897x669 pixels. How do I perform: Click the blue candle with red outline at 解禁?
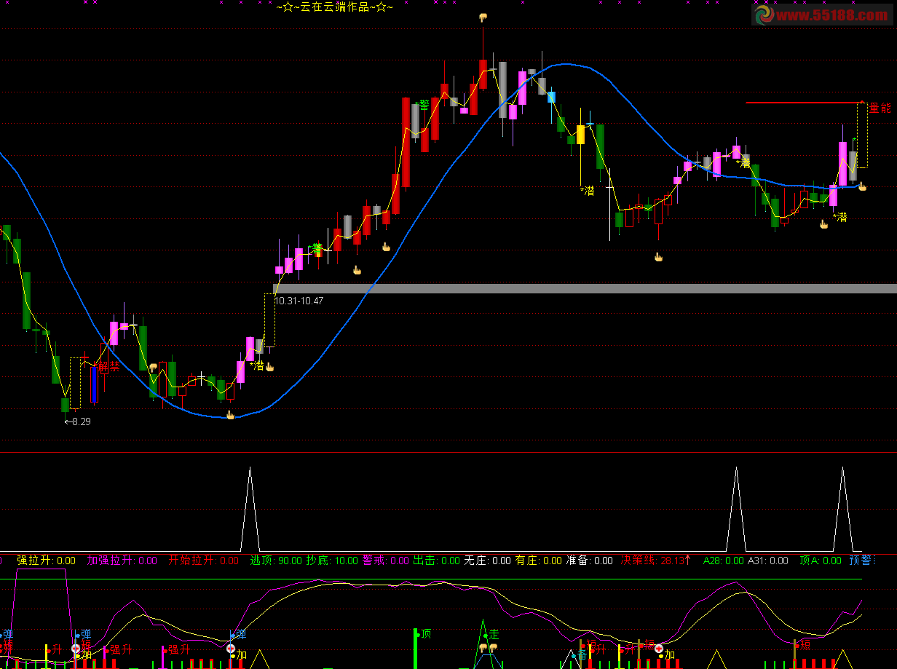click(94, 384)
